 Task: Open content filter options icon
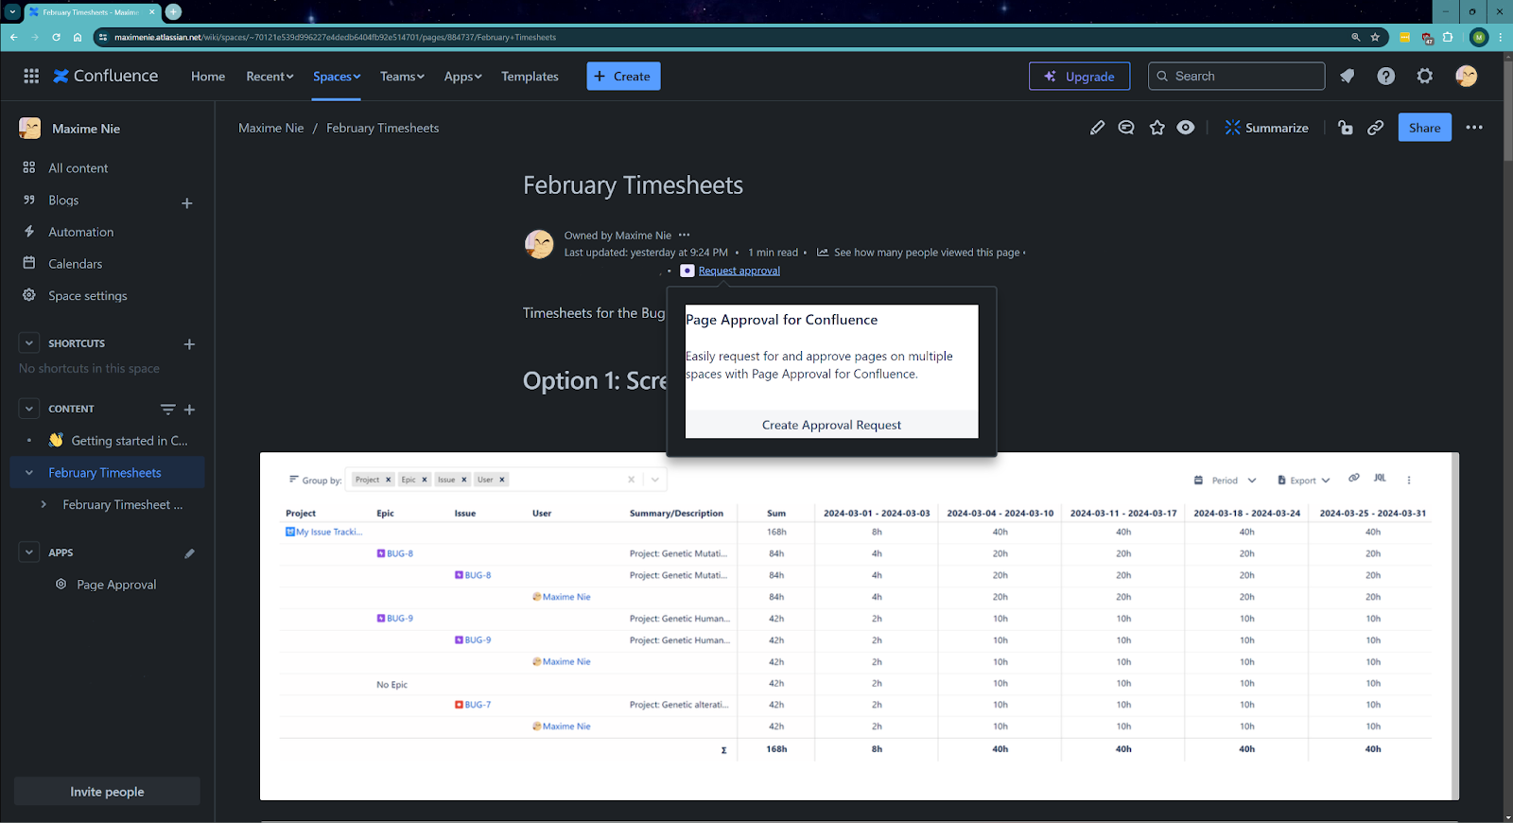[167, 410]
